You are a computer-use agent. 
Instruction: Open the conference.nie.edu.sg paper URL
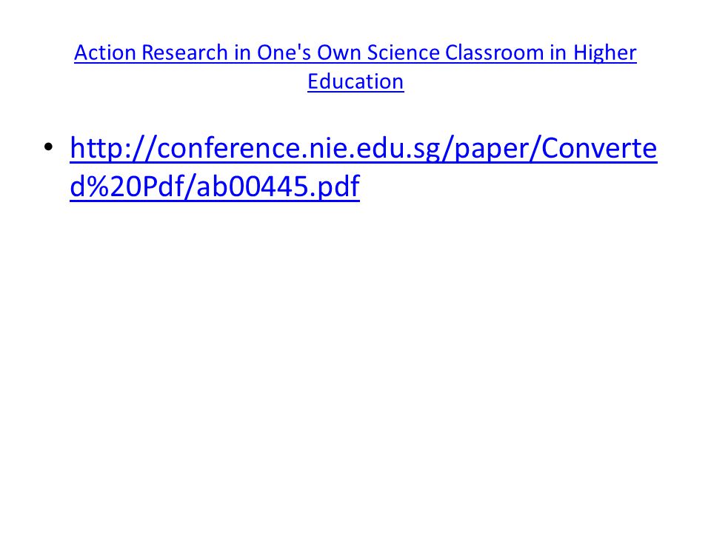(x=363, y=167)
